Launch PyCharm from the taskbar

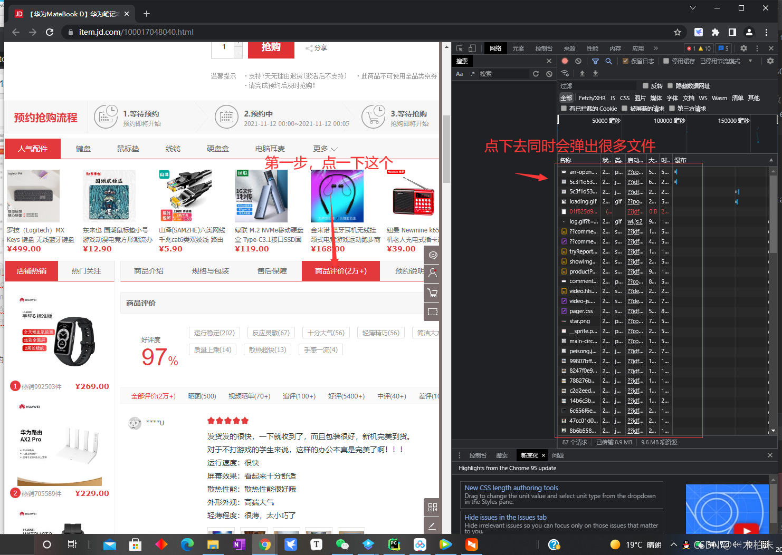(394, 544)
